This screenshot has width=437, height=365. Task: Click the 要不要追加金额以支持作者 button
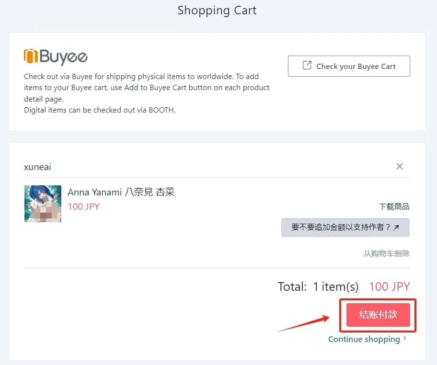pos(345,228)
